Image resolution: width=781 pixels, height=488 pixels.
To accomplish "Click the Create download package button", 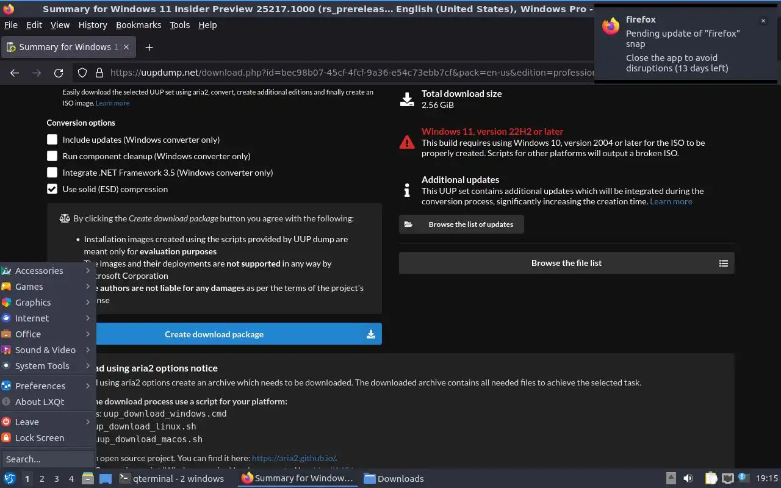I will tap(214, 334).
